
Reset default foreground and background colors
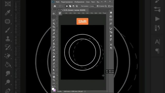pyautogui.click(x=53, y=86)
